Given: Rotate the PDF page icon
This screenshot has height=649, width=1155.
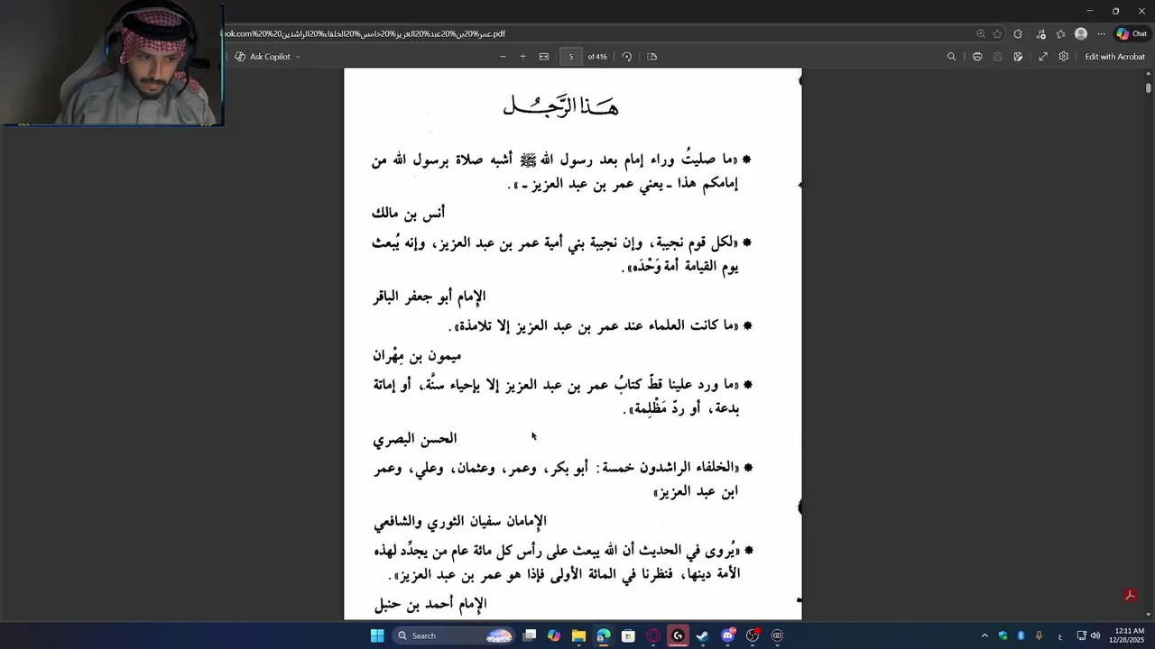Looking at the screenshot, I should [x=627, y=57].
